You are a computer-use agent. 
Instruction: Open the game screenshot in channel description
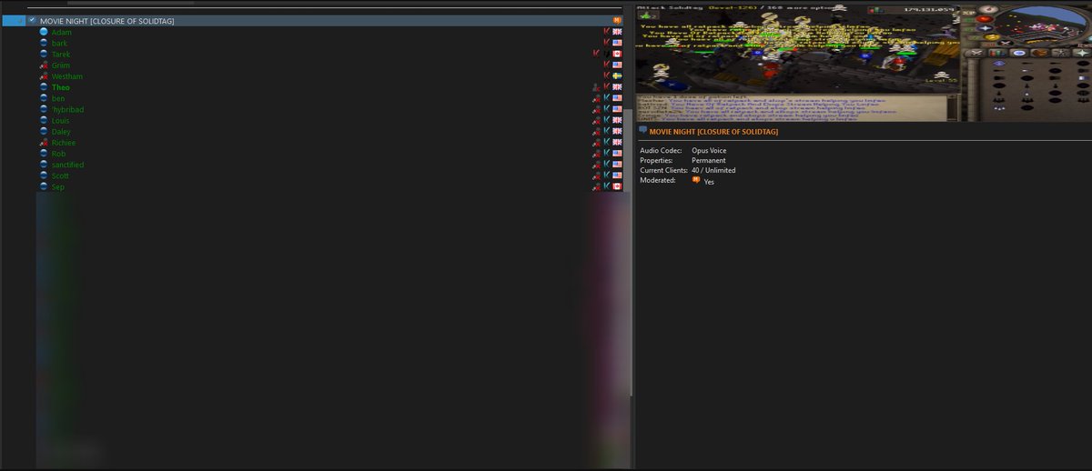click(864, 63)
